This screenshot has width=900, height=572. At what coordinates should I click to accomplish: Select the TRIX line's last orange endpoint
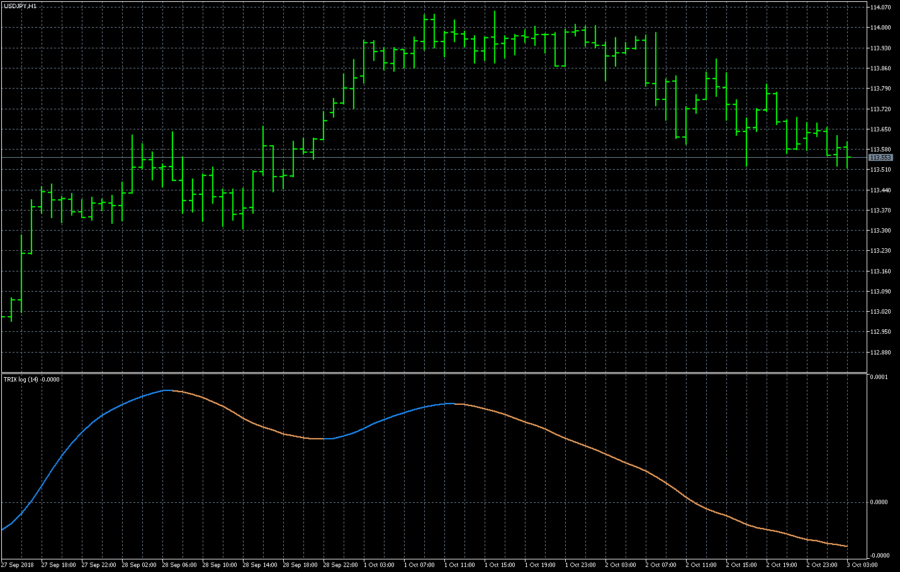tap(847, 546)
